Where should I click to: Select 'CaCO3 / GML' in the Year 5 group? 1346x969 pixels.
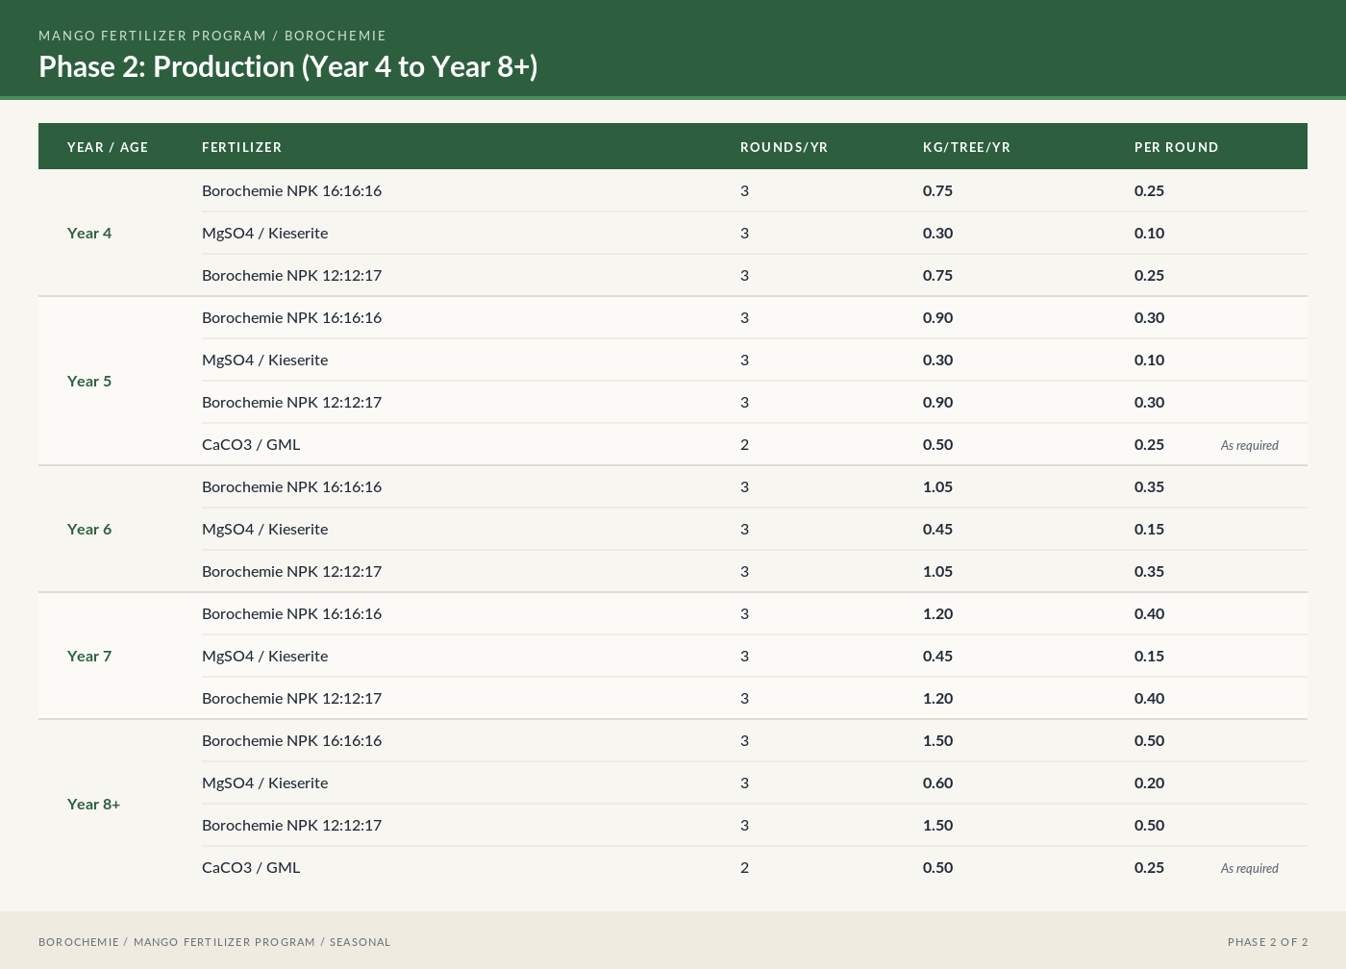point(251,444)
